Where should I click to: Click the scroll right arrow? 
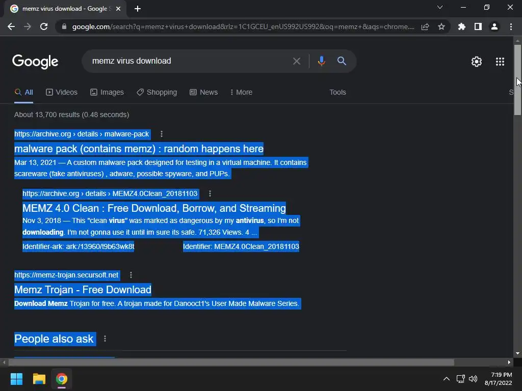(x=509, y=362)
